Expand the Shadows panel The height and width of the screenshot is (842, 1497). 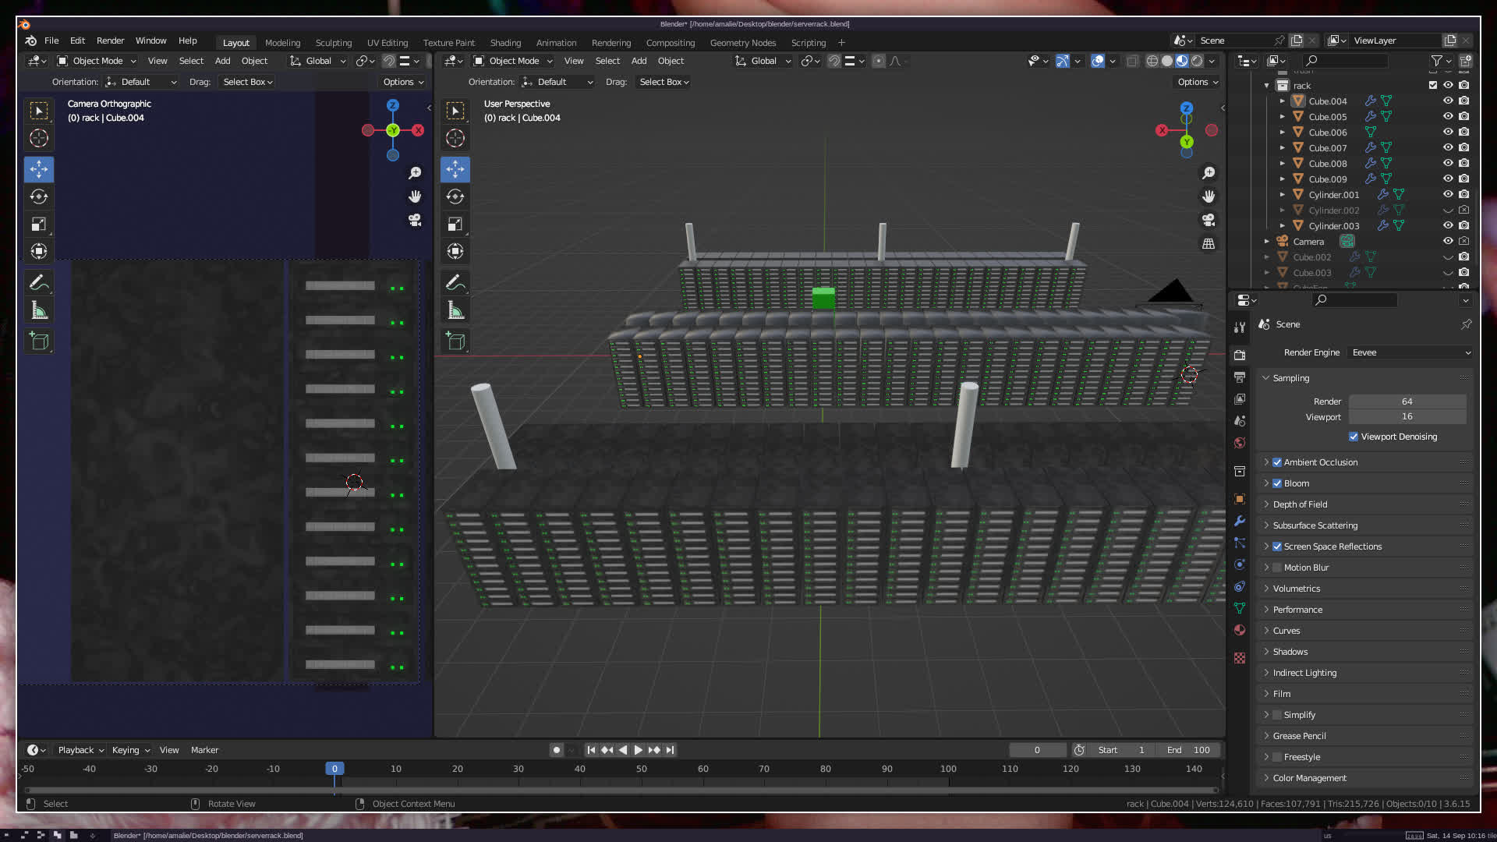(1290, 652)
